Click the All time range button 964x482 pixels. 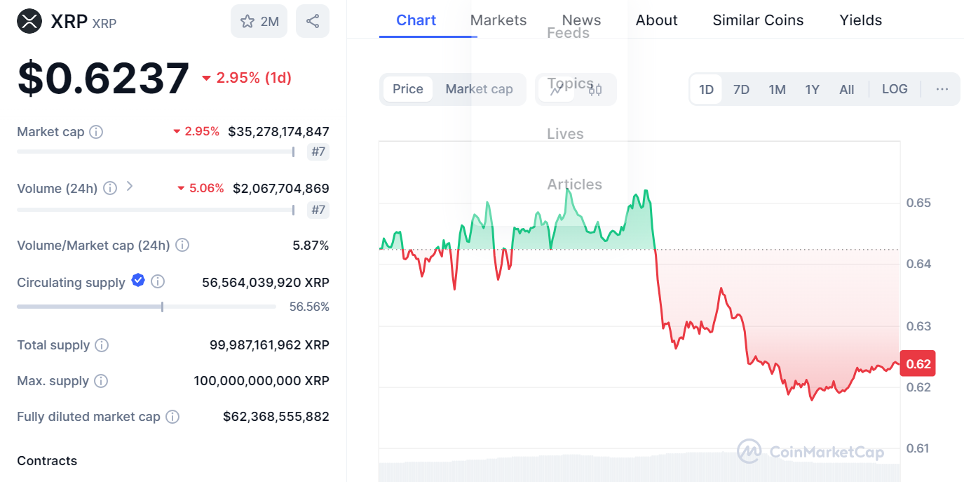tap(847, 89)
